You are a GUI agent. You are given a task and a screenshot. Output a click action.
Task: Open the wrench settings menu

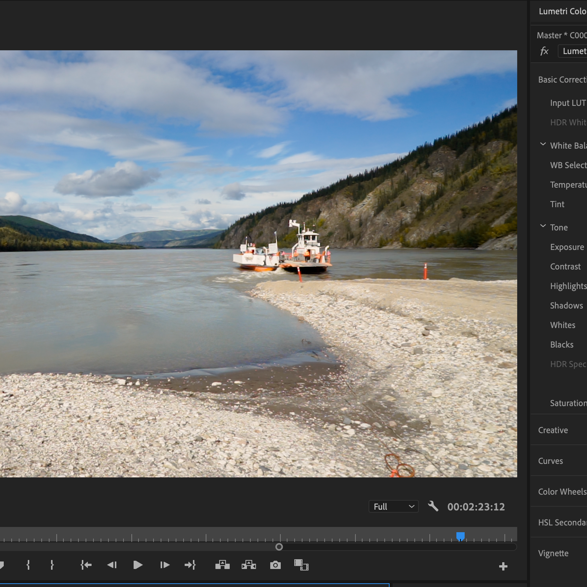(x=433, y=506)
